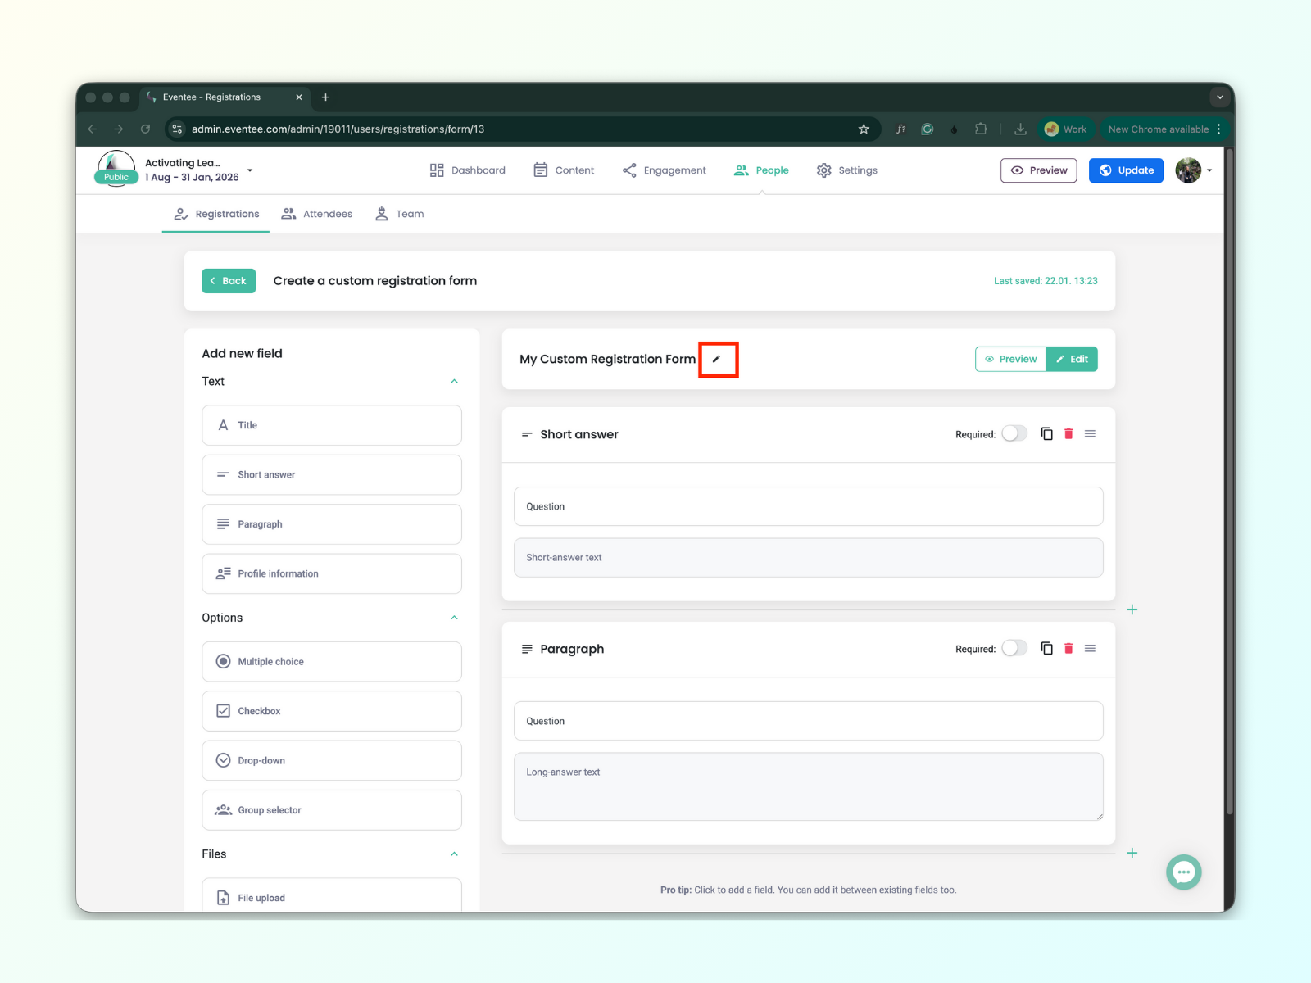Click the Grammarly extension icon
This screenshot has width=1311, height=983.
928,129
